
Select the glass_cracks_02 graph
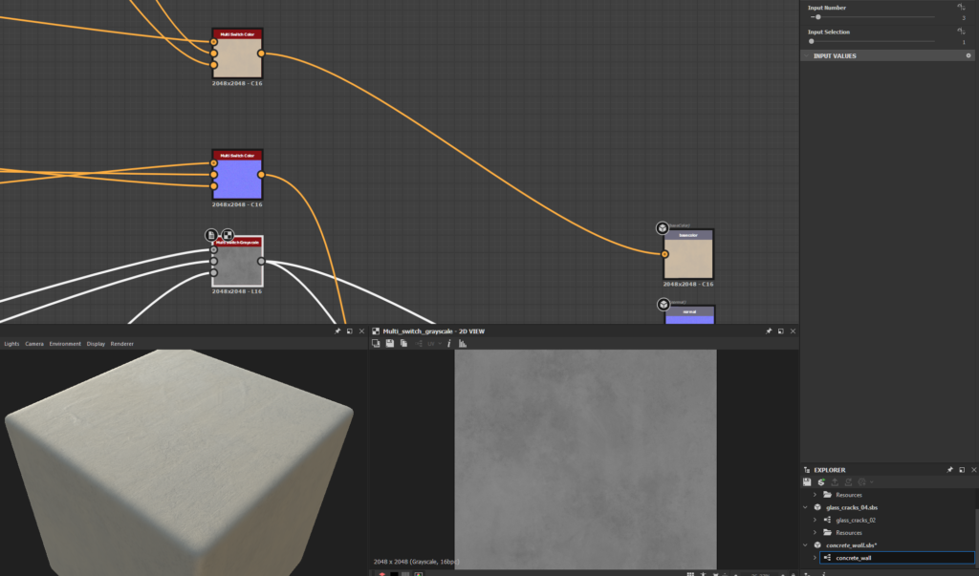pos(856,520)
